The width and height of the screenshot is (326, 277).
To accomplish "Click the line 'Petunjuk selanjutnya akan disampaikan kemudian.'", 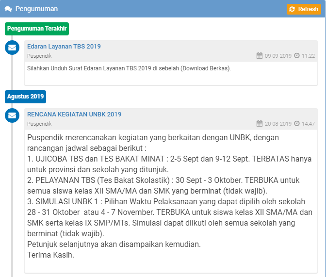I will click(114, 244).
